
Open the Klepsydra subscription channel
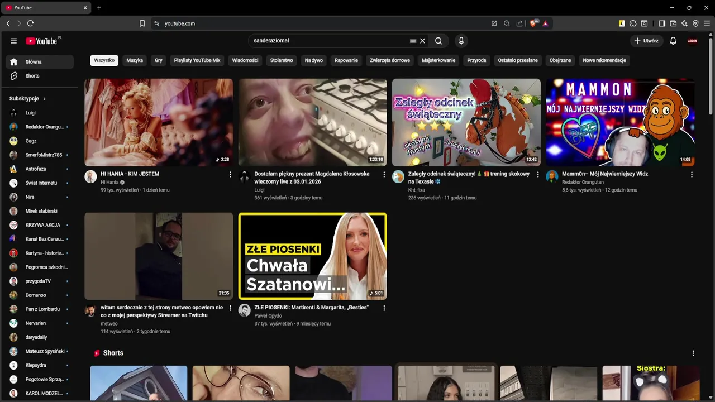(x=40, y=365)
